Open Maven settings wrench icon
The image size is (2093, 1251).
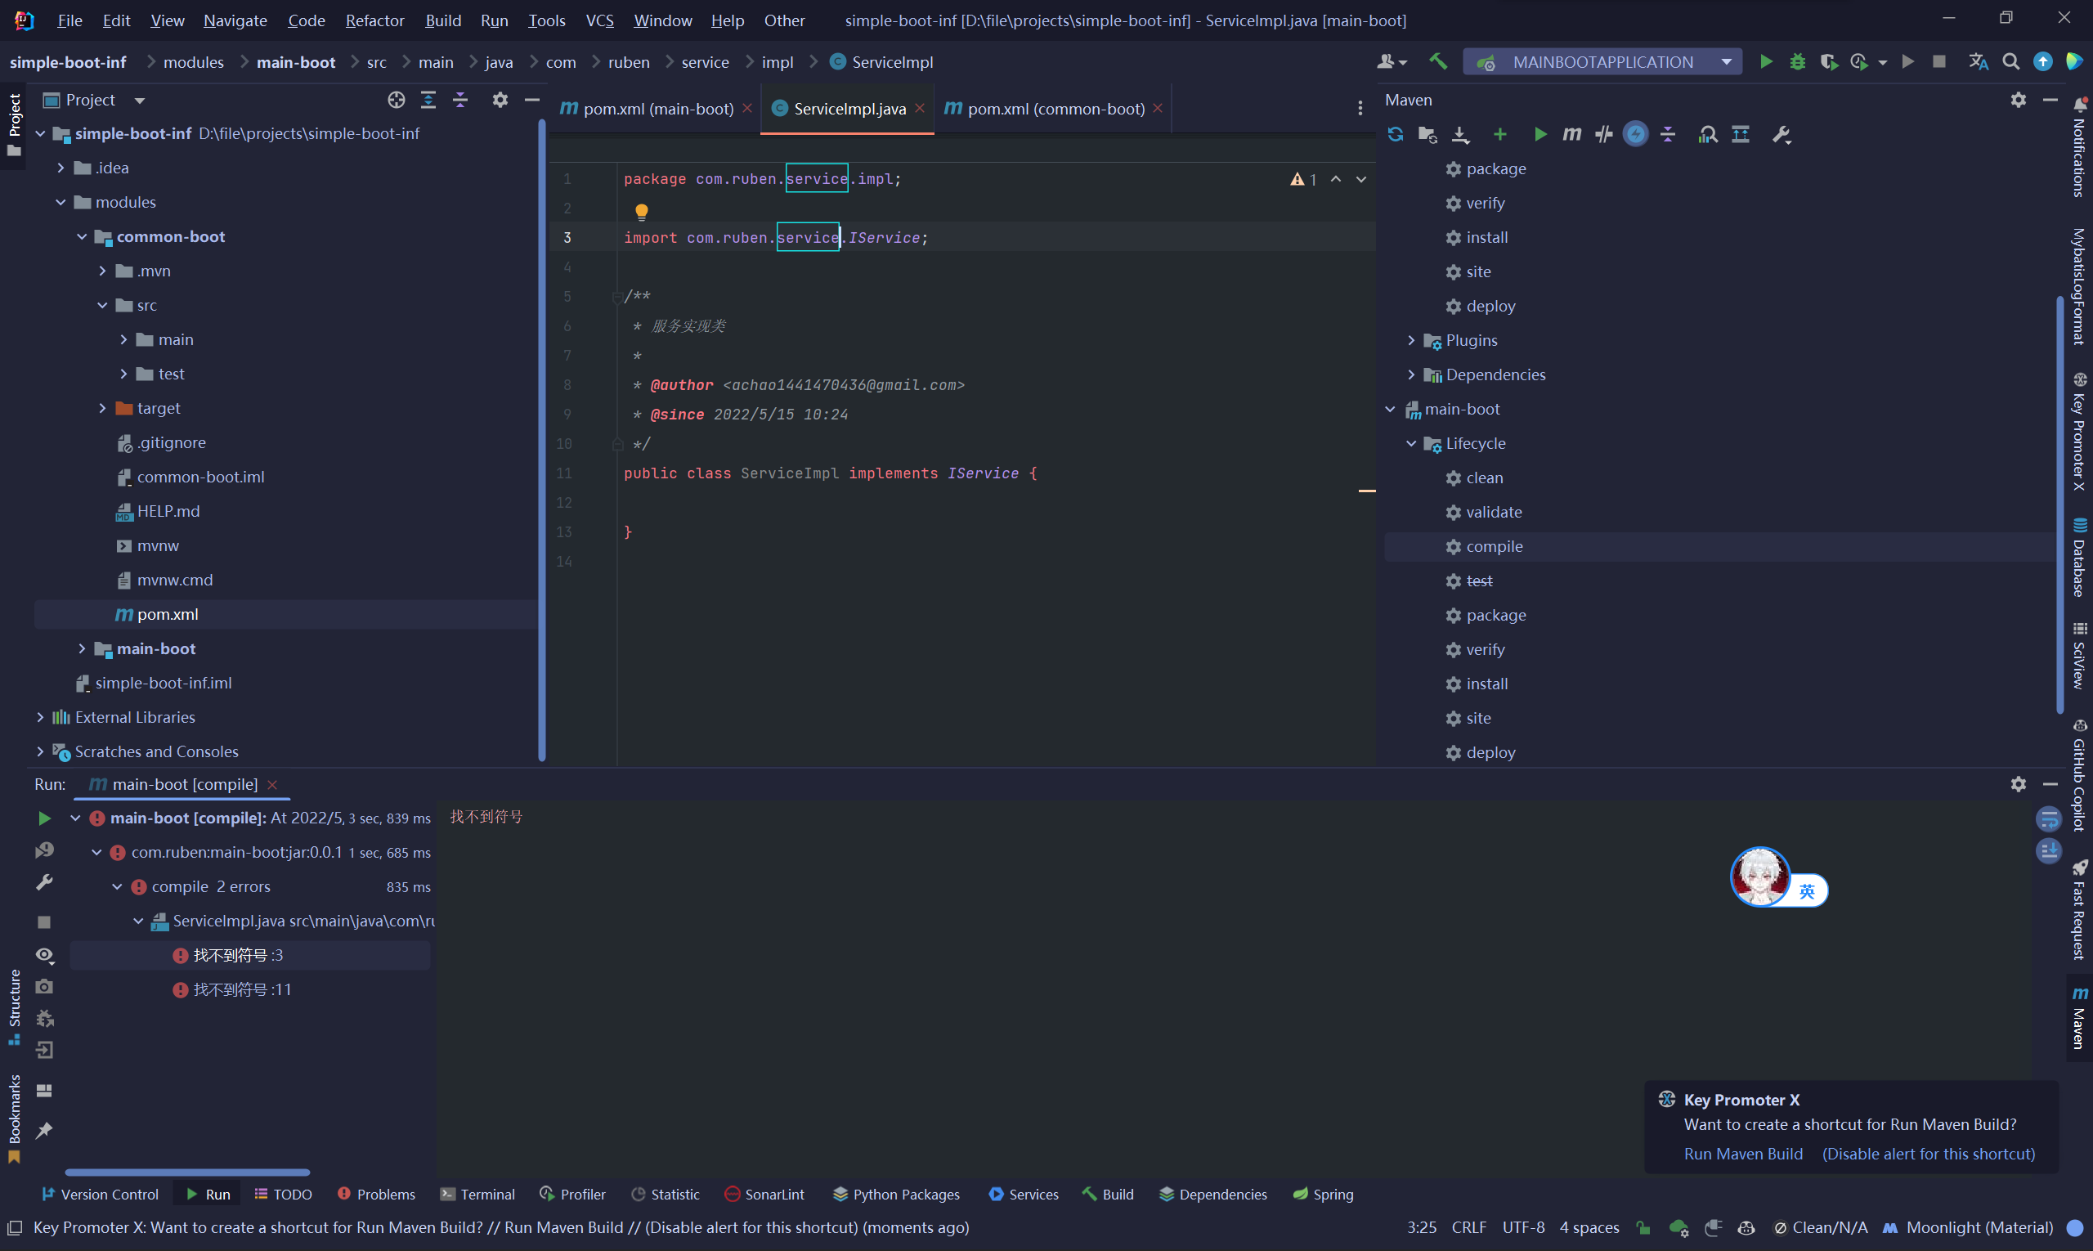tap(1782, 134)
